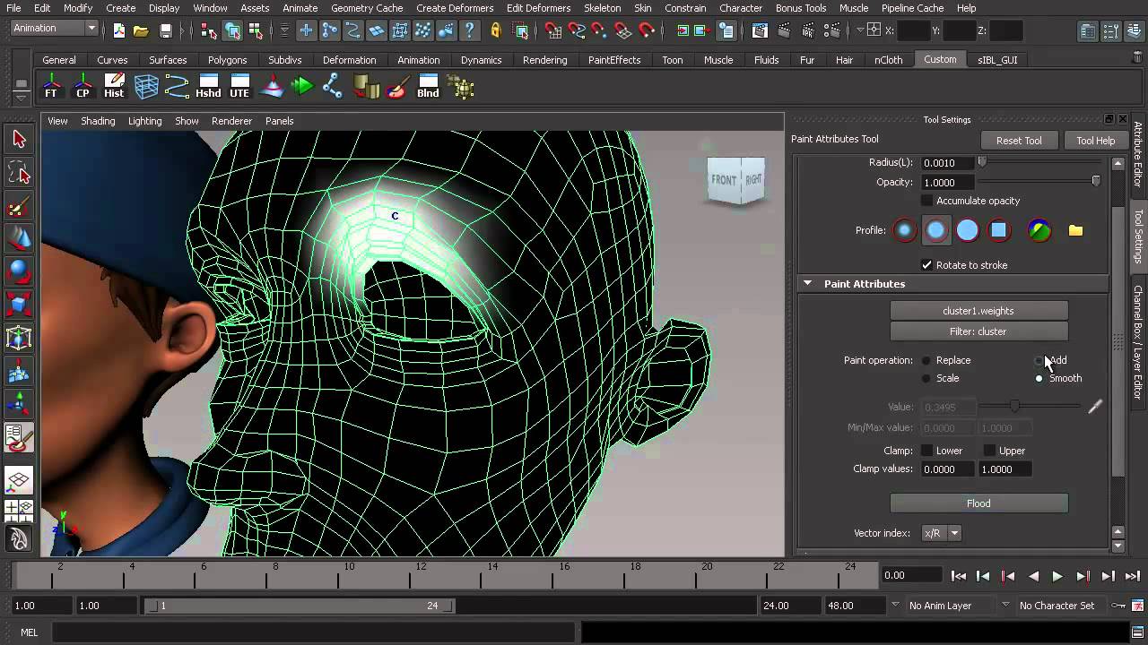
Task: Open the Animation menu set dropdown
Action: (54, 29)
